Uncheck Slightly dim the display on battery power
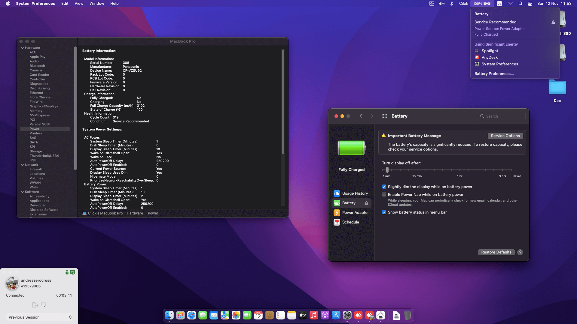 (384, 187)
